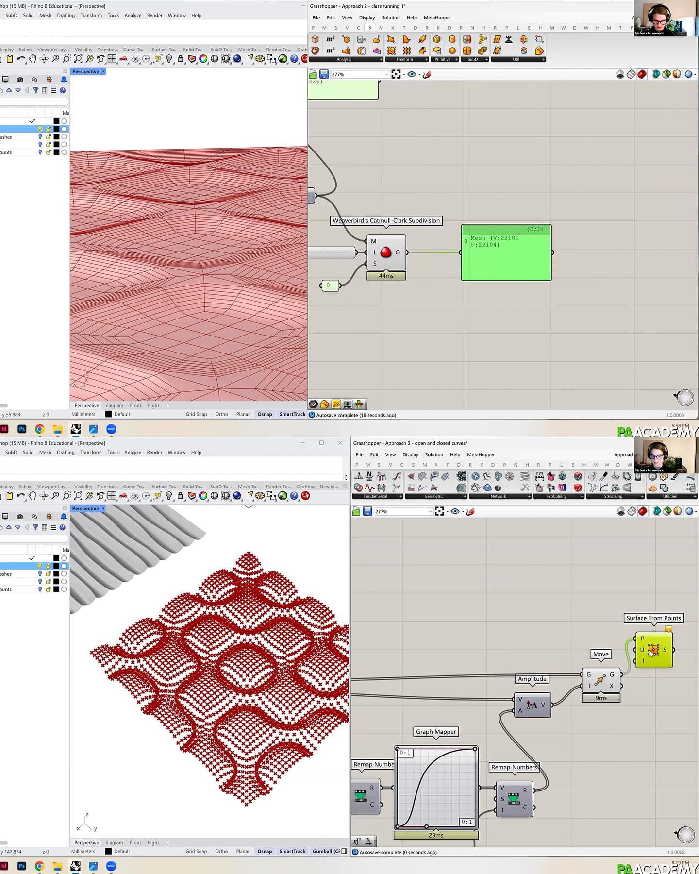
Task: Open the Solution menu in Approach 3 Grasshopper
Action: coord(434,454)
